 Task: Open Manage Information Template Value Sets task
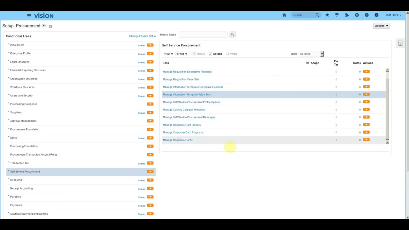pos(187,95)
